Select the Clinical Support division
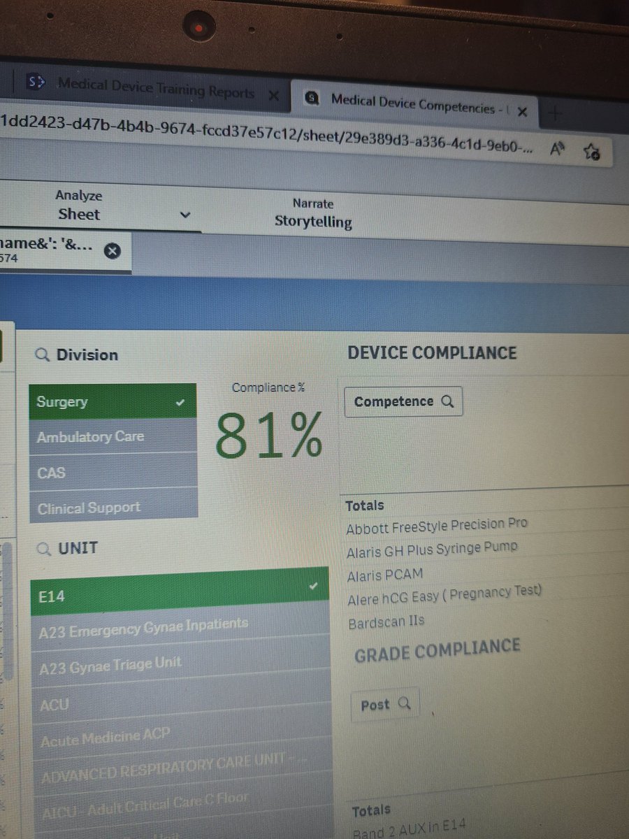The width and height of the screenshot is (629, 839). point(113,507)
